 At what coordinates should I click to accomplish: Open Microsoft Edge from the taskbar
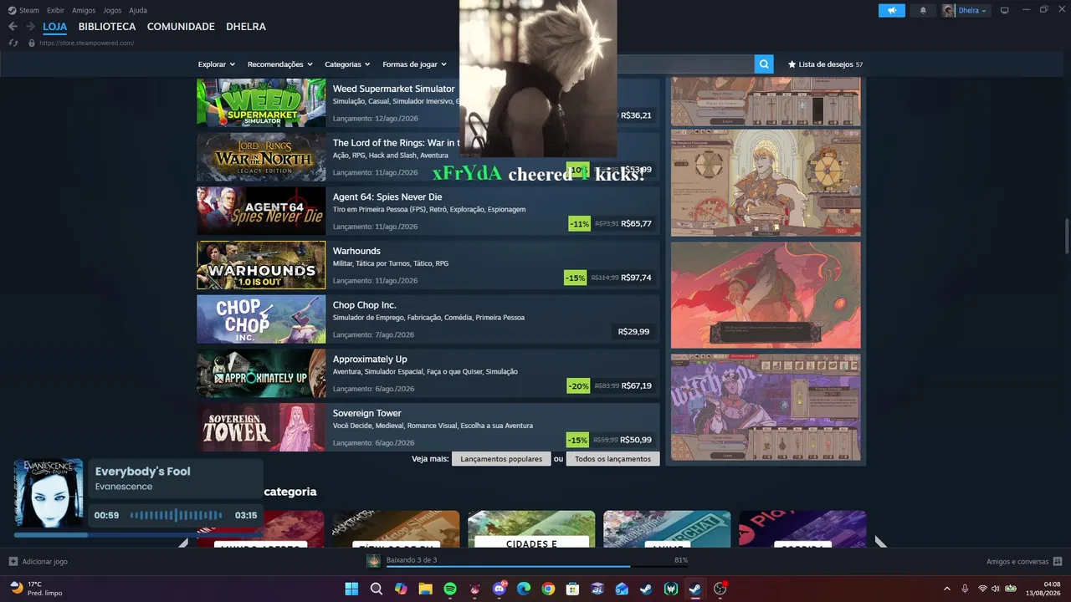(524, 589)
